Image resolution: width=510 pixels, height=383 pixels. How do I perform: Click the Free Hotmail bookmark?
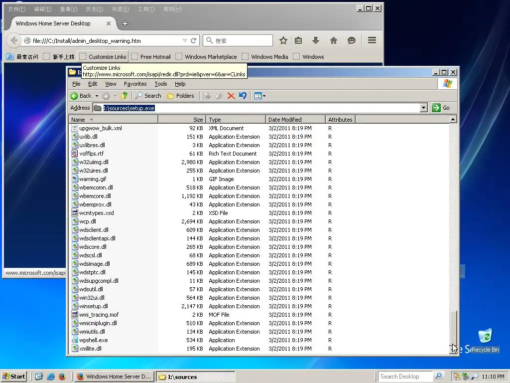(151, 57)
